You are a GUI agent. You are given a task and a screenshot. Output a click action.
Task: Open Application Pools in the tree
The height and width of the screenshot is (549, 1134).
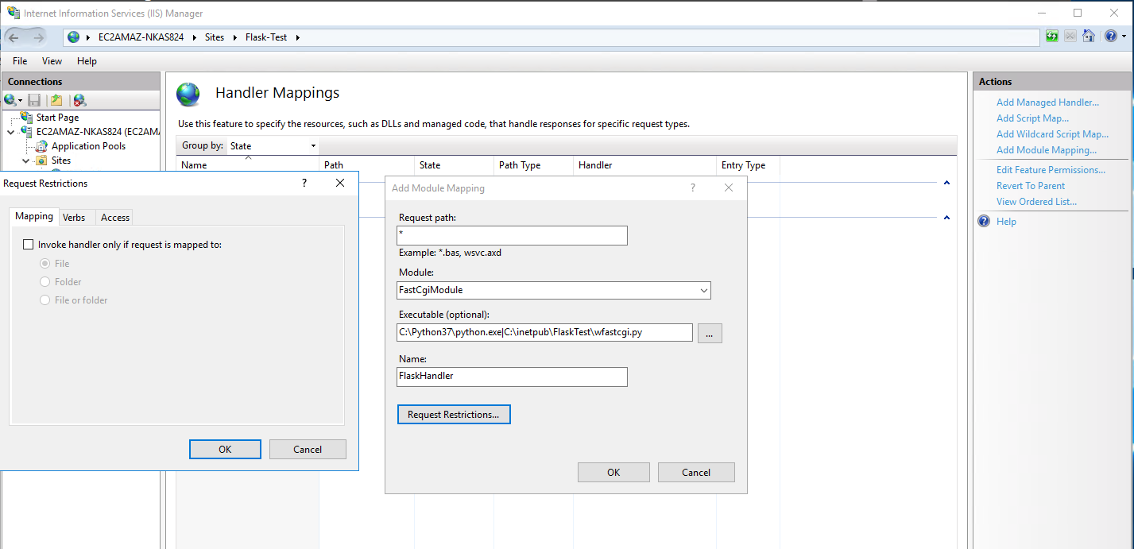pyautogui.click(x=88, y=146)
